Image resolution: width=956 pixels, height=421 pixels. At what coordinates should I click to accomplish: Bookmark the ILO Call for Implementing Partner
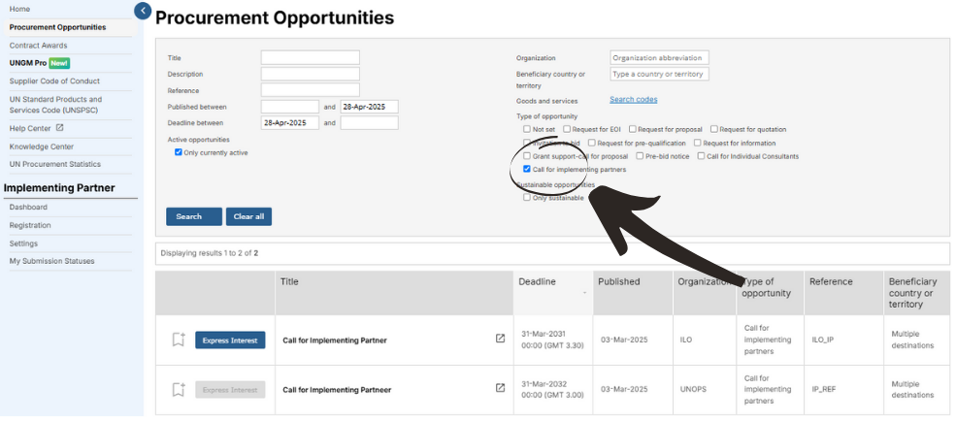(x=178, y=340)
